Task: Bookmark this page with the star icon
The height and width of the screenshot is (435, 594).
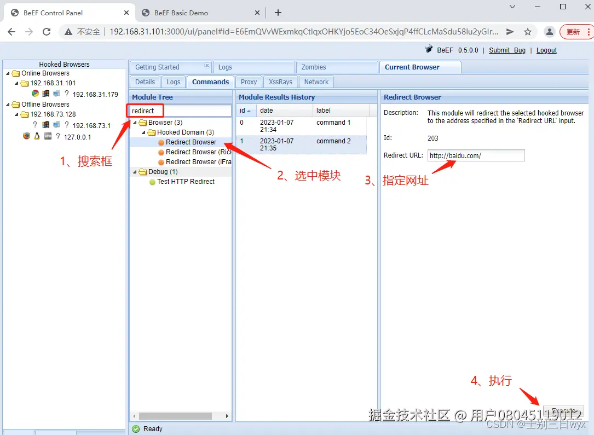Action: tap(528, 32)
